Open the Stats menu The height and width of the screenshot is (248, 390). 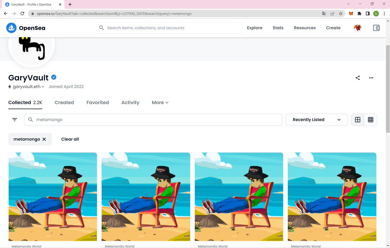[x=278, y=28]
